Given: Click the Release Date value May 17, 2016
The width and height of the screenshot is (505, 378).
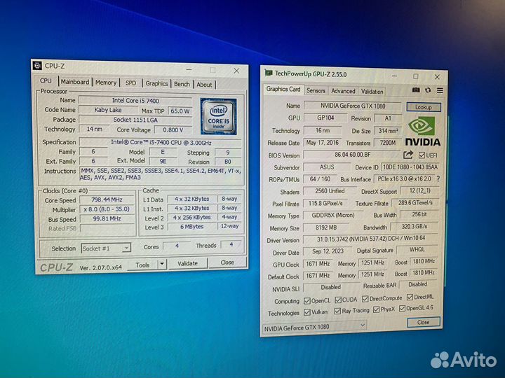Looking at the screenshot, I should click(323, 142).
